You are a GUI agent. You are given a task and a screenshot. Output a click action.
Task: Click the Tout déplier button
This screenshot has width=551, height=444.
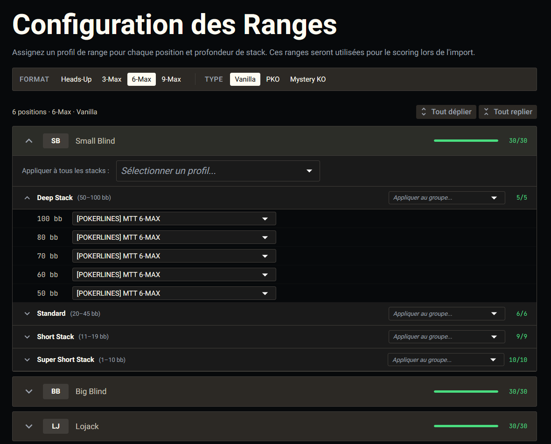(446, 112)
